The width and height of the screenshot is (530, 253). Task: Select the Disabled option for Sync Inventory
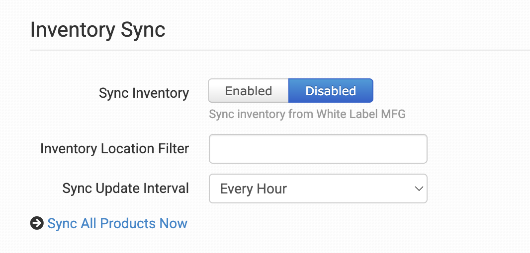pos(331,91)
